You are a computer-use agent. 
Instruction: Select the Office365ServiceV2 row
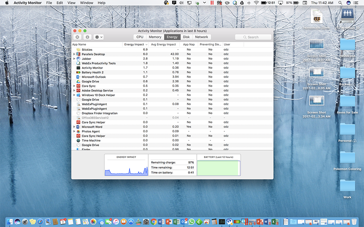pos(172,118)
